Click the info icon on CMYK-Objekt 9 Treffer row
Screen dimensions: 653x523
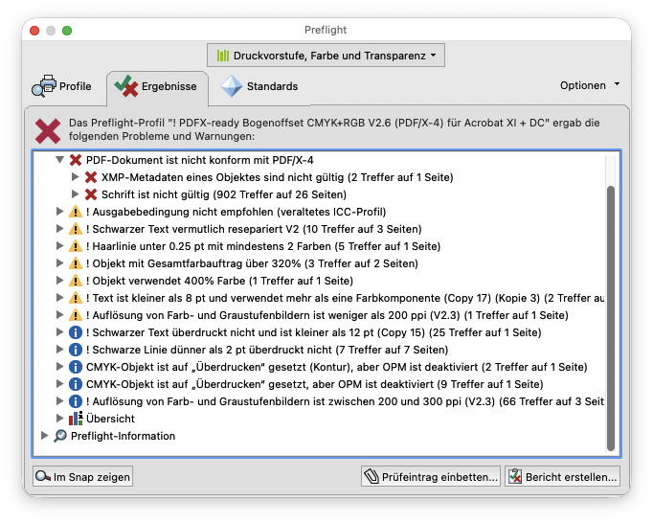[x=76, y=384]
